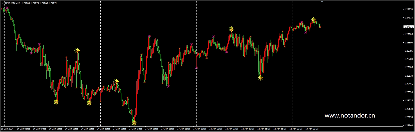Click the 1.25940 price axis label
This screenshot has height=132, width=415.
click(408, 126)
